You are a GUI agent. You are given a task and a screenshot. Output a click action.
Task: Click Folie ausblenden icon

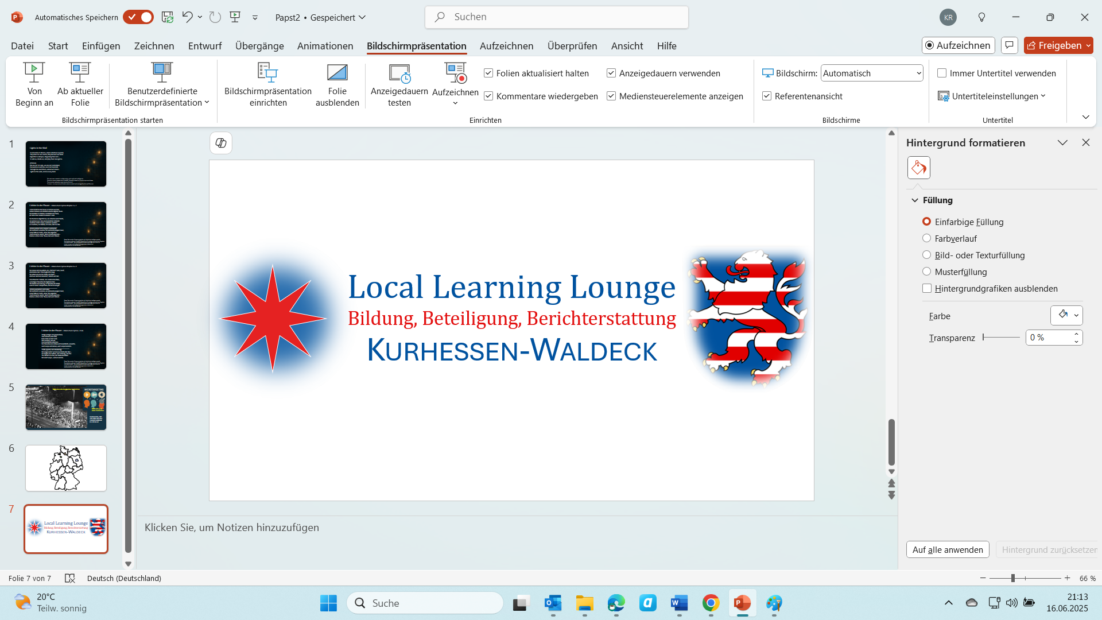click(x=337, y=73)
